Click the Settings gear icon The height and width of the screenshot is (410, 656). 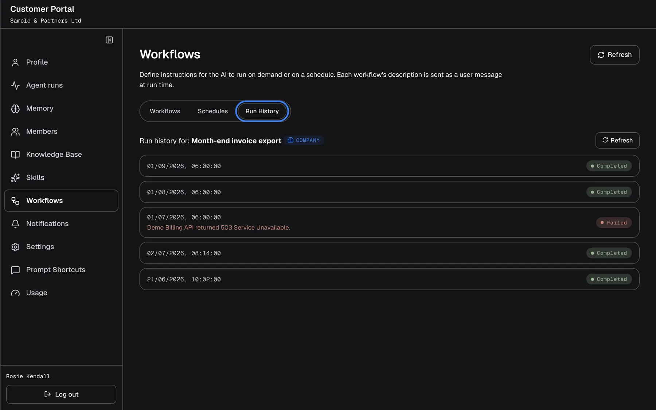15,247
